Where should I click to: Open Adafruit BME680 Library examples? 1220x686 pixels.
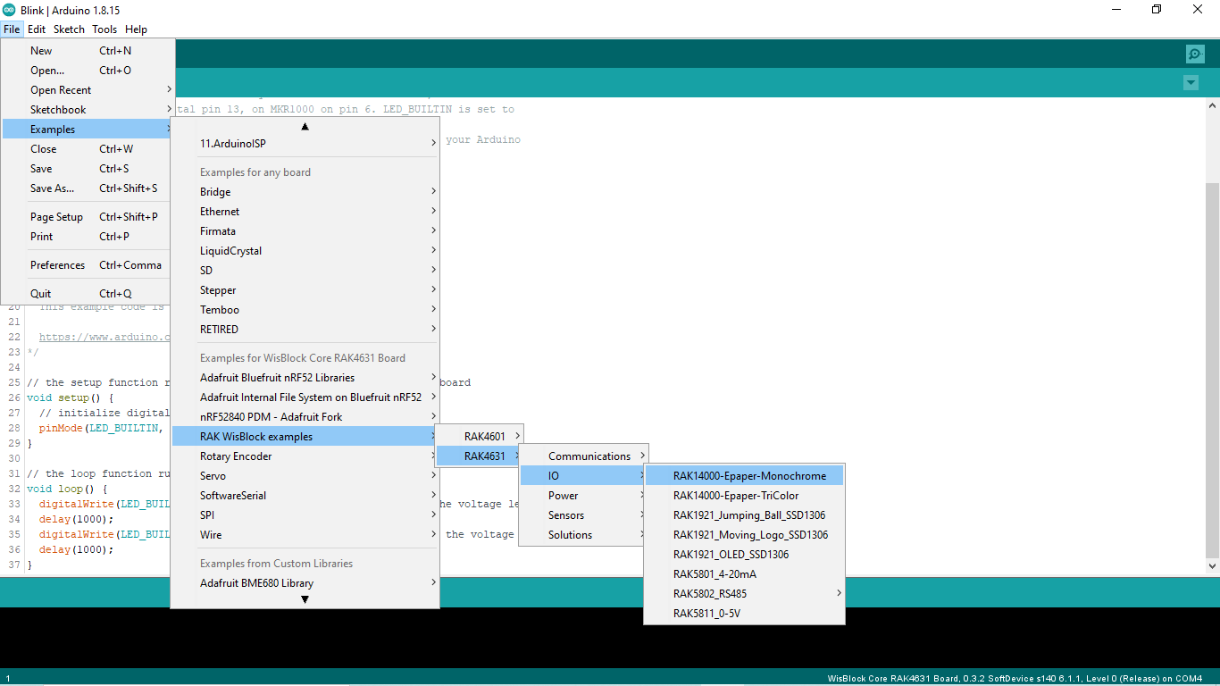tap(305, 583)
